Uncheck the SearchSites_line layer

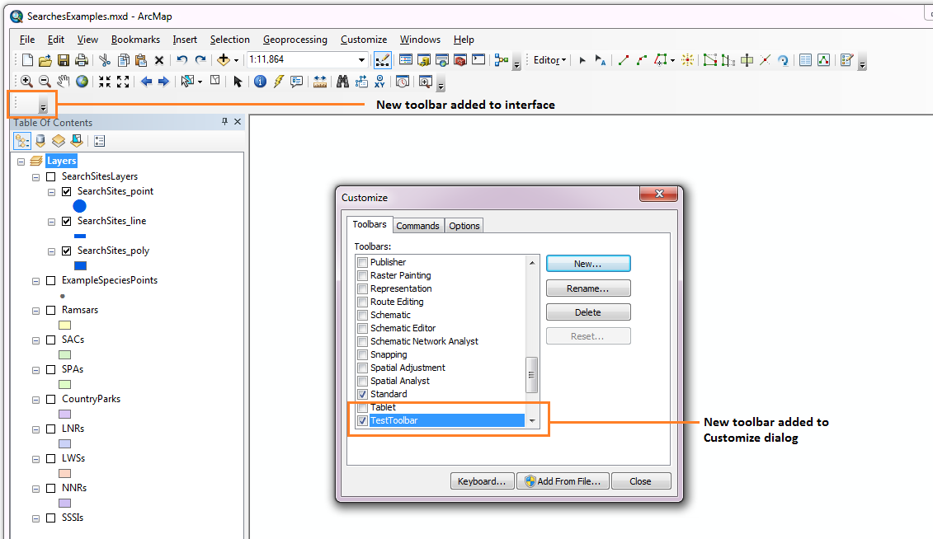[x=67, y=221]
